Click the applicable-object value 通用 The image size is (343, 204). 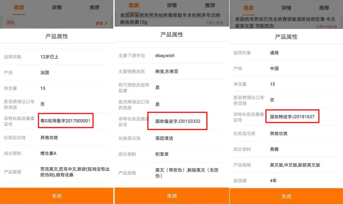pyautogui.click(x=274, y=53)
